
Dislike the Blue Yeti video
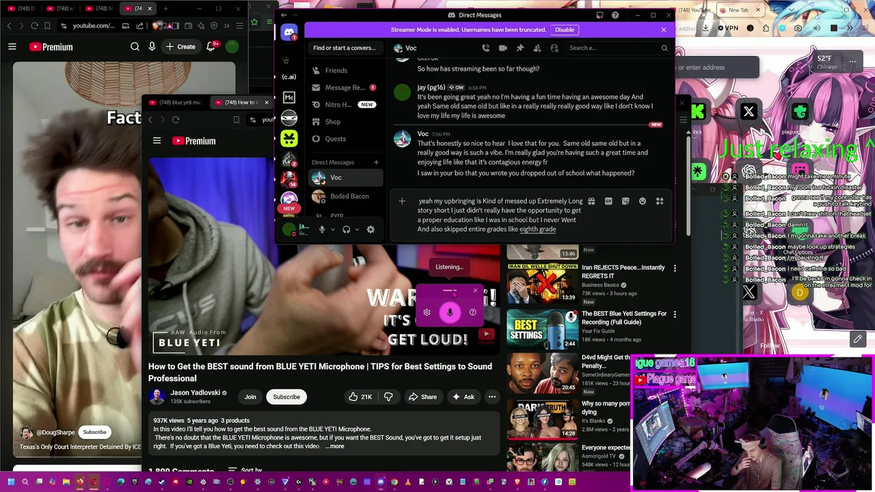pyautogui.click(x=388, y=397)
